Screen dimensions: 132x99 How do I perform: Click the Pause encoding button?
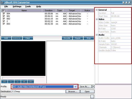click(x=78, y=38)
